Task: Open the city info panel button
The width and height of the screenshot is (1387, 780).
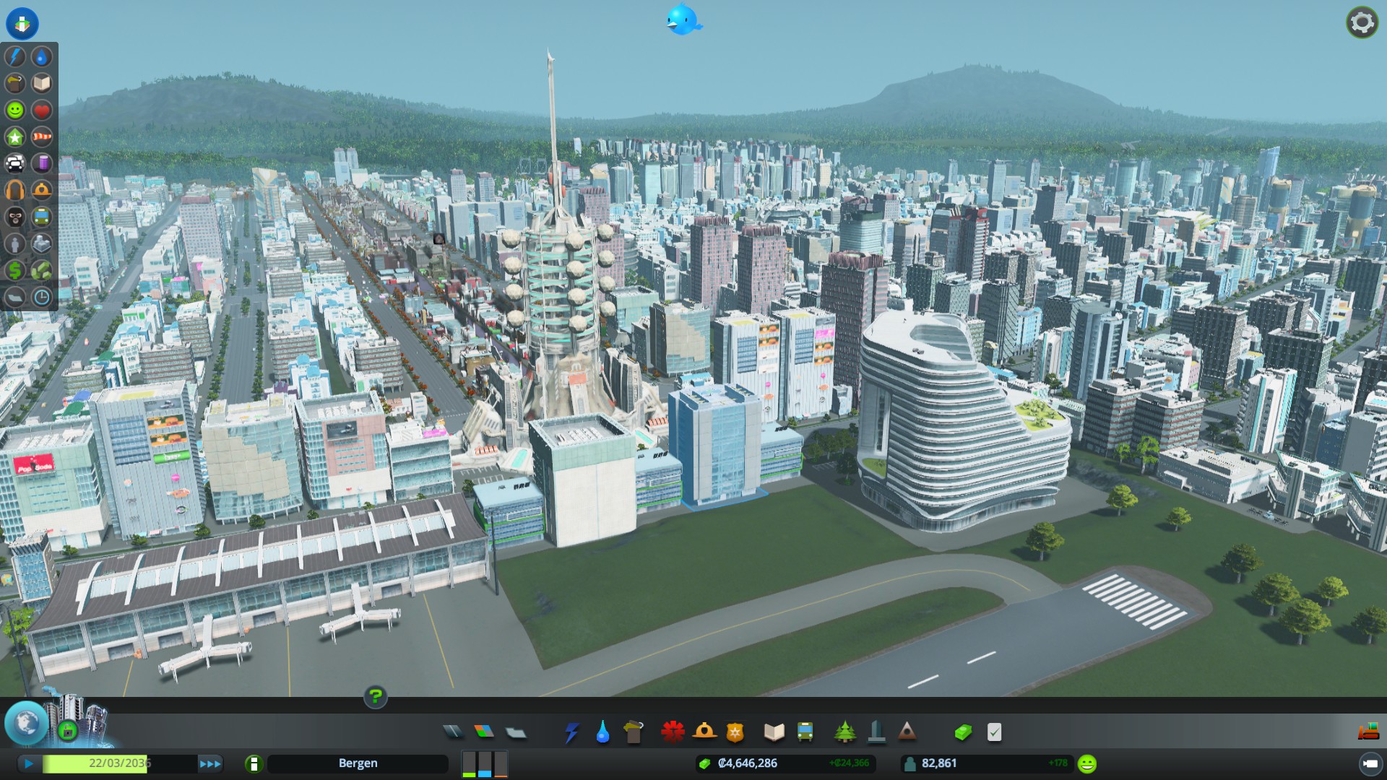Action: (254, 763)
